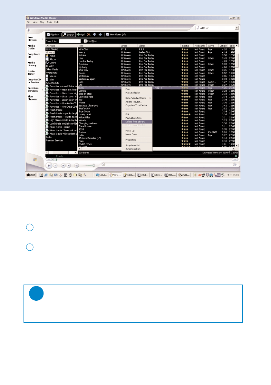The image size is (271, 385).
Task: Click the Next track button
Action: [x=69, y=166]
